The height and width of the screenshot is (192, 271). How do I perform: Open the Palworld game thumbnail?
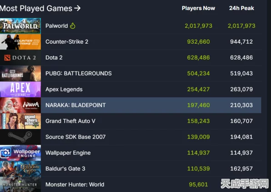[20, 26]
